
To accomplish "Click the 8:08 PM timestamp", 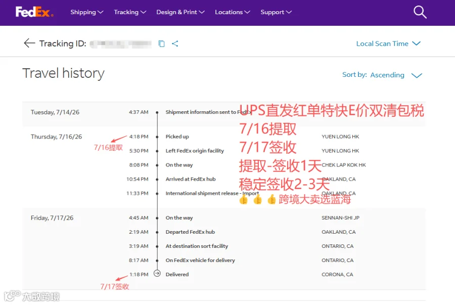I will click(139, 165).
